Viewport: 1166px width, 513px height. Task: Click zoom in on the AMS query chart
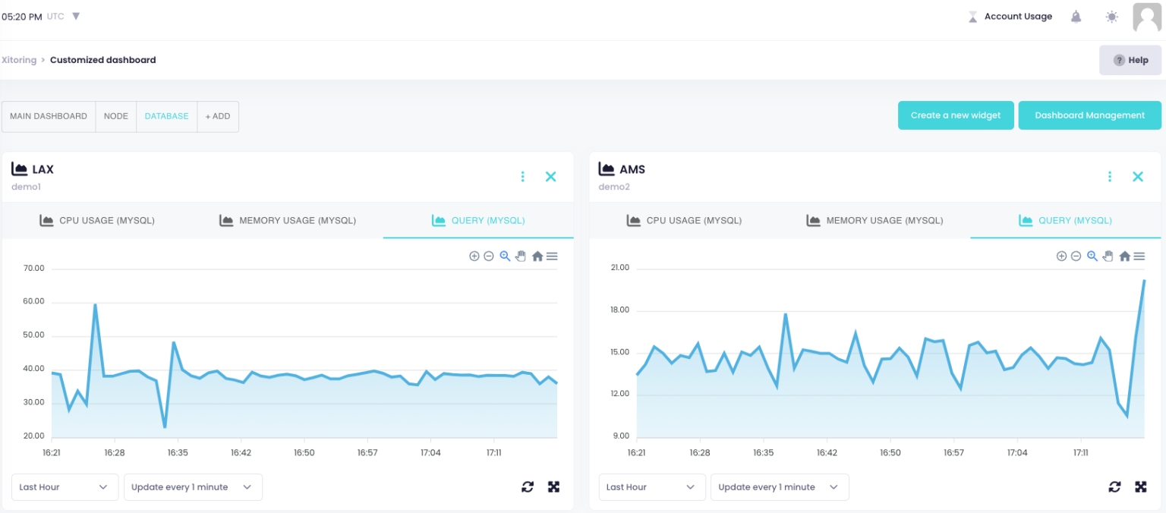pyautogui.click(x=1060, y=256)
